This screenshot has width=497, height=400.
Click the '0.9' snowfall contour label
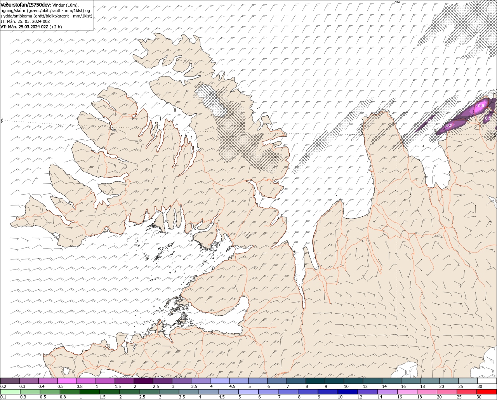pos(481,105)
